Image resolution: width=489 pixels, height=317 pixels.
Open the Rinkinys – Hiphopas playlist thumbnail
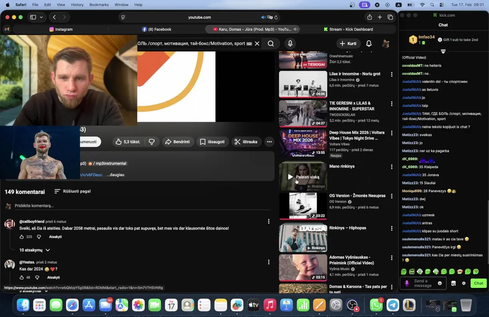[303, 238]
